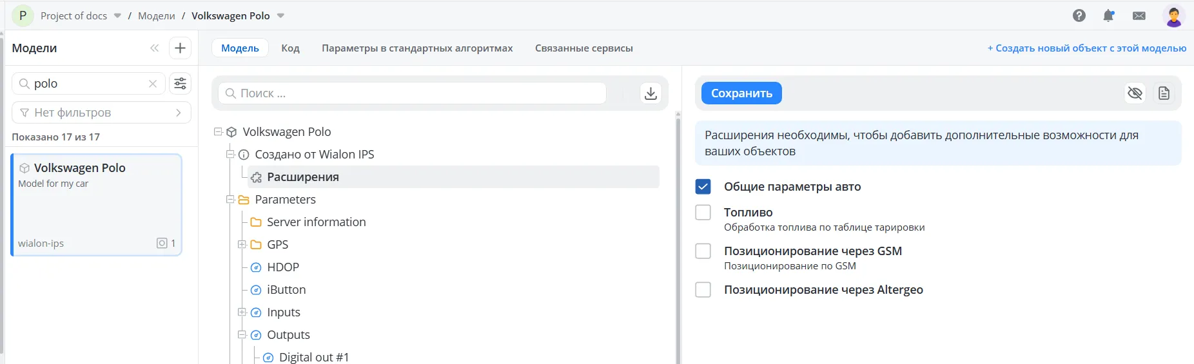Click the cube icon of Volkswagen Polo tree root
Screen dimensions: 1194x364
231,132
